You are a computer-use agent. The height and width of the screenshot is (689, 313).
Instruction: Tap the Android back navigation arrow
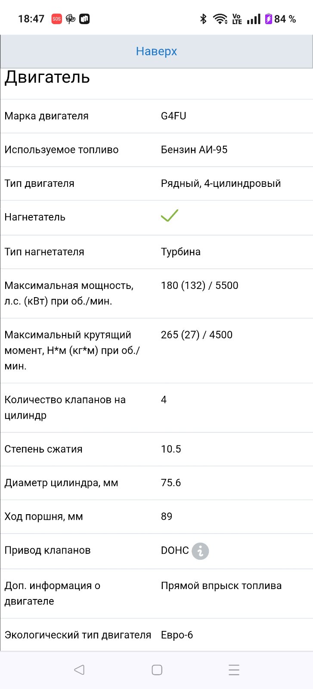79,670
